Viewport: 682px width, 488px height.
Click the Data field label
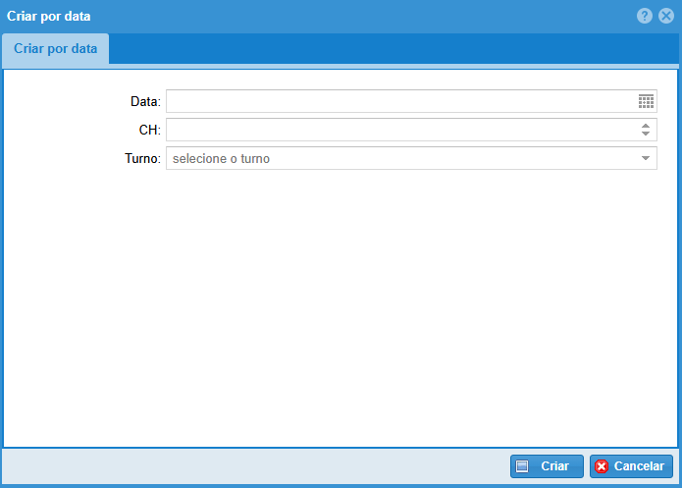(x=145, y=101)
